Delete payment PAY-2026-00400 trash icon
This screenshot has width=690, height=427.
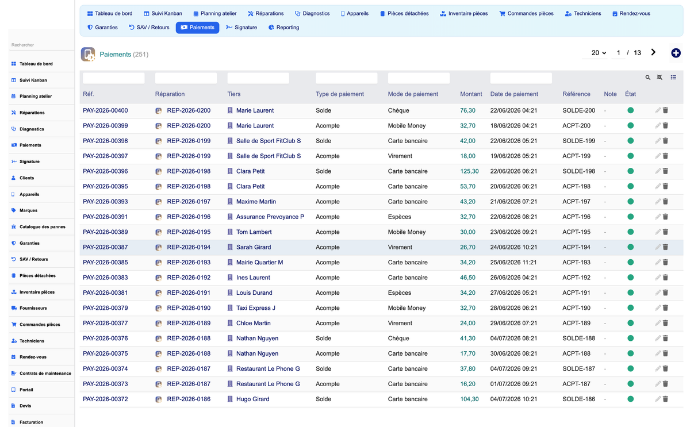click(665, 110)
